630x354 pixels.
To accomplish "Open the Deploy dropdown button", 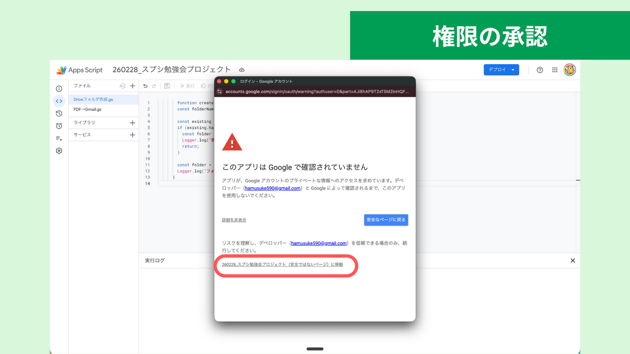I will [501, 70].
